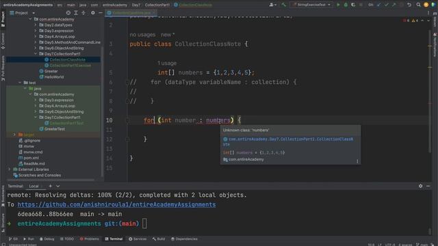This screenshot has width=438, height=246.
Task: Click the Git update project arrow
Action: (378, 5)
